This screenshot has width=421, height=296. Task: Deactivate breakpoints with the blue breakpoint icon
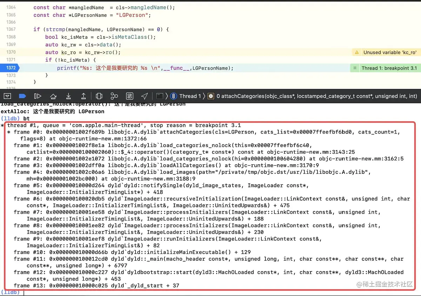tap(22, 96)
